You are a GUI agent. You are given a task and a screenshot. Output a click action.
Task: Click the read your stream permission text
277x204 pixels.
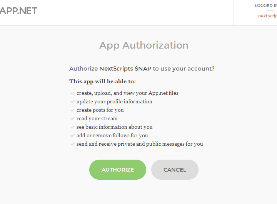point(97,119)
